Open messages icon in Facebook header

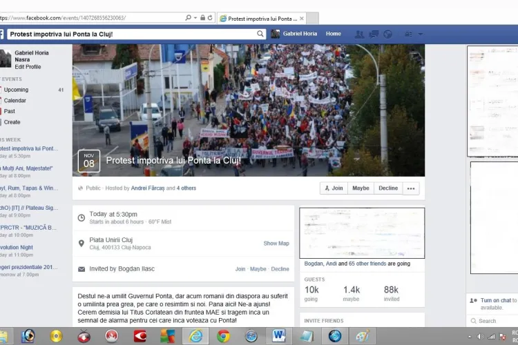374,34
